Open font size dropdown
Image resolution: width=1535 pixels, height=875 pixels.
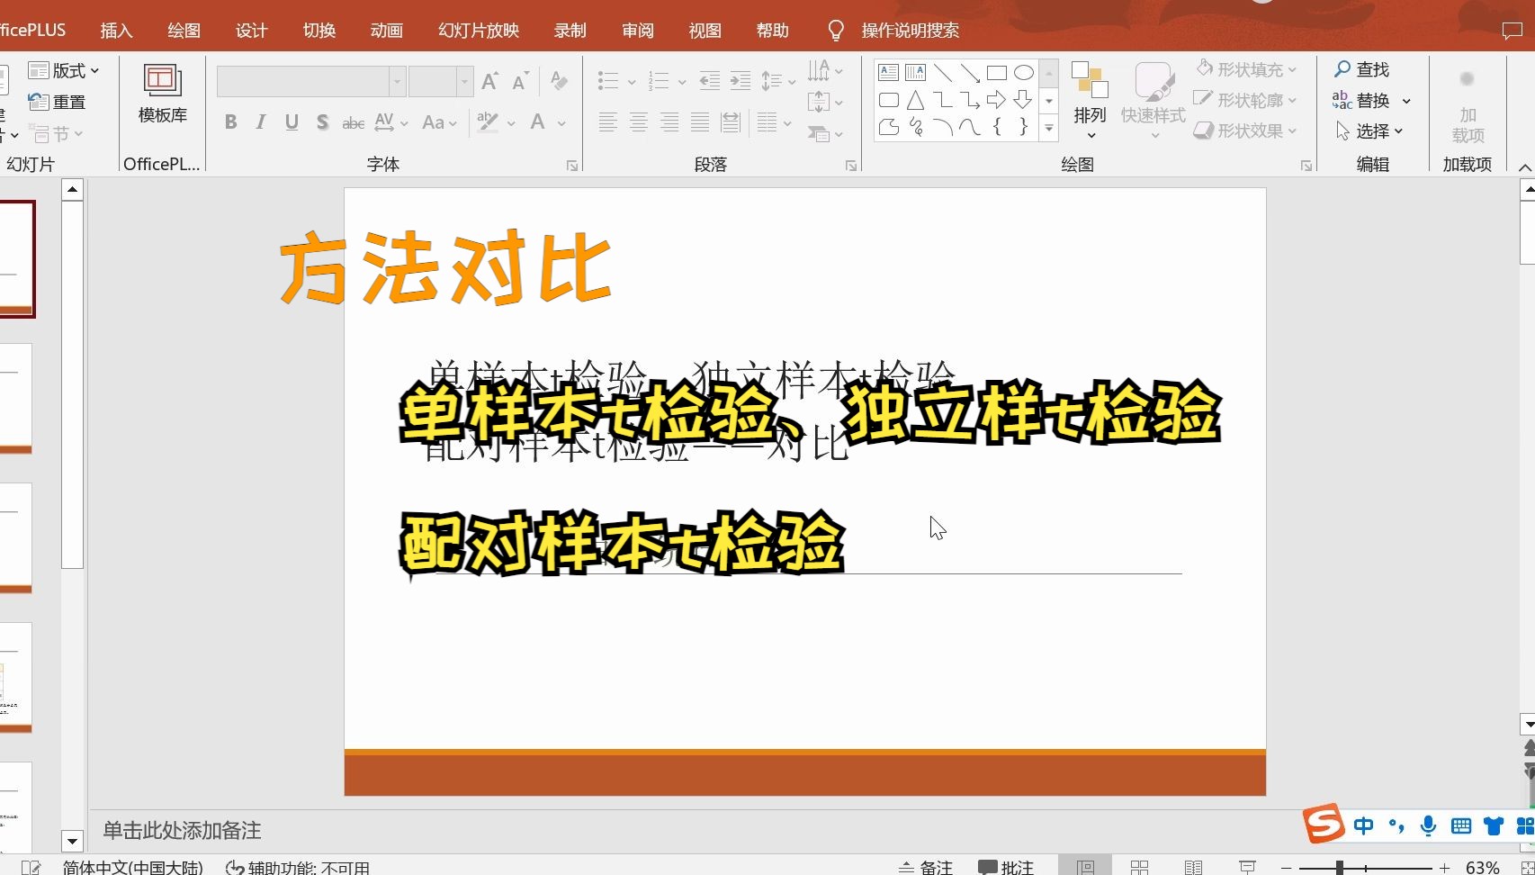pos(464,82)
